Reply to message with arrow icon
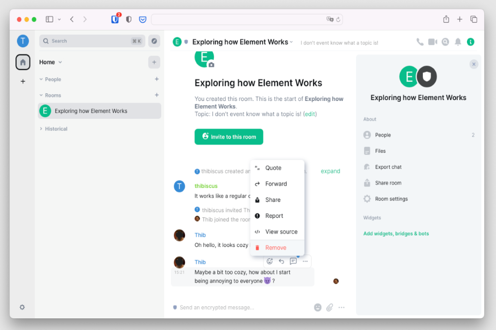496x330 pixels. pos(281,261)
